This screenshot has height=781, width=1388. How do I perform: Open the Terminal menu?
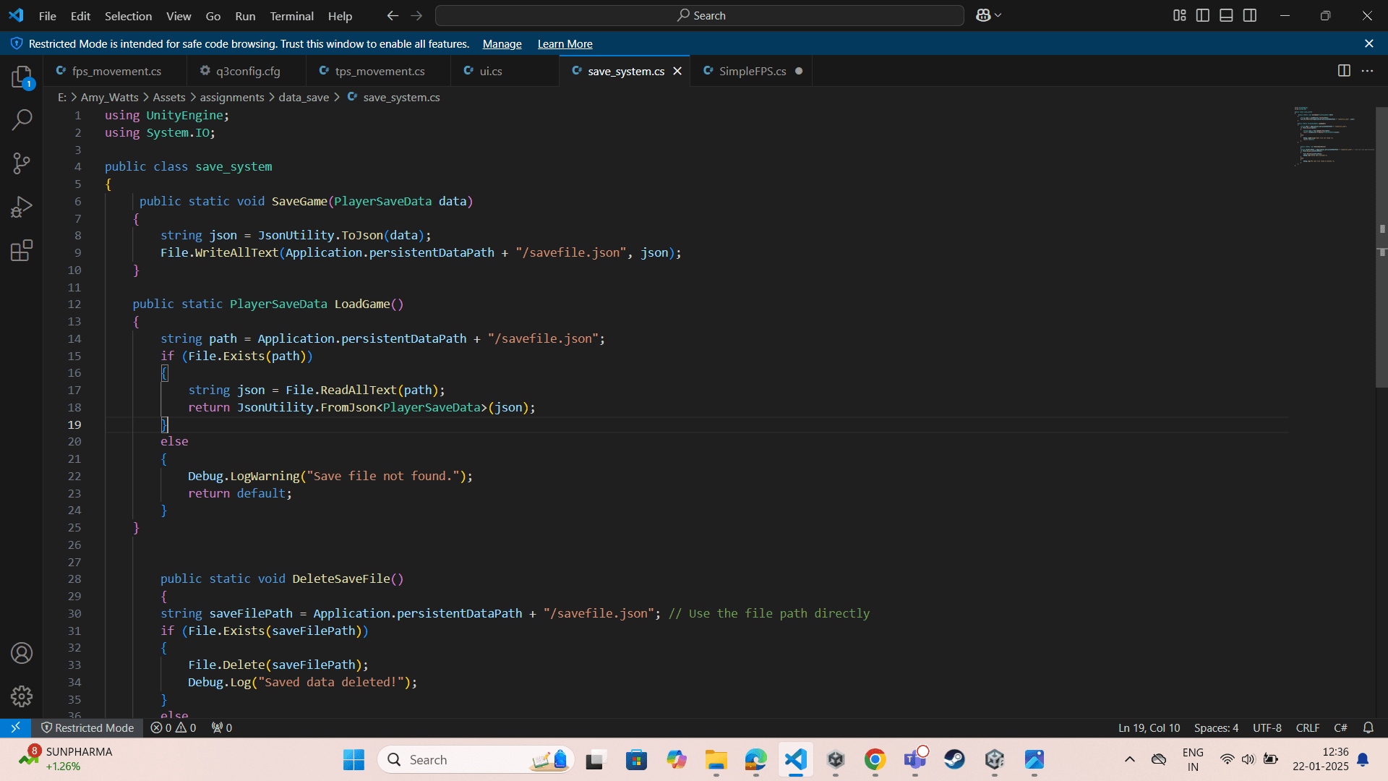pos(291,16)
